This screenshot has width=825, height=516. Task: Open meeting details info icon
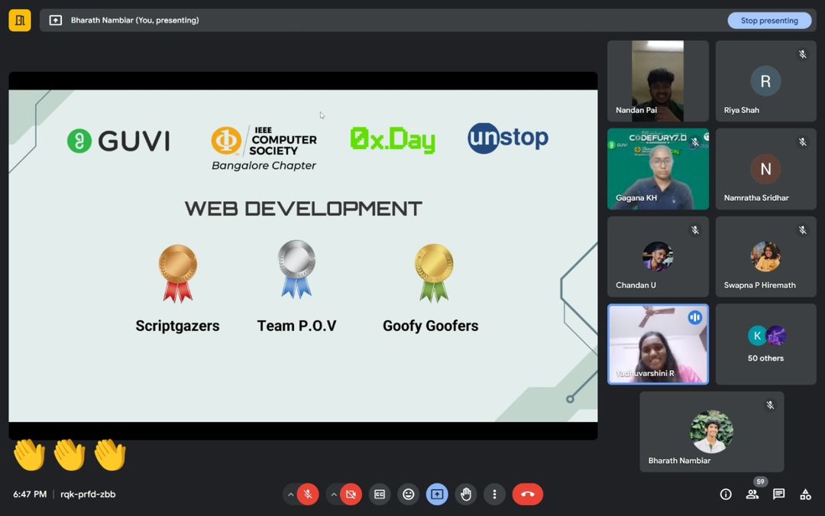tap(726, 494)
